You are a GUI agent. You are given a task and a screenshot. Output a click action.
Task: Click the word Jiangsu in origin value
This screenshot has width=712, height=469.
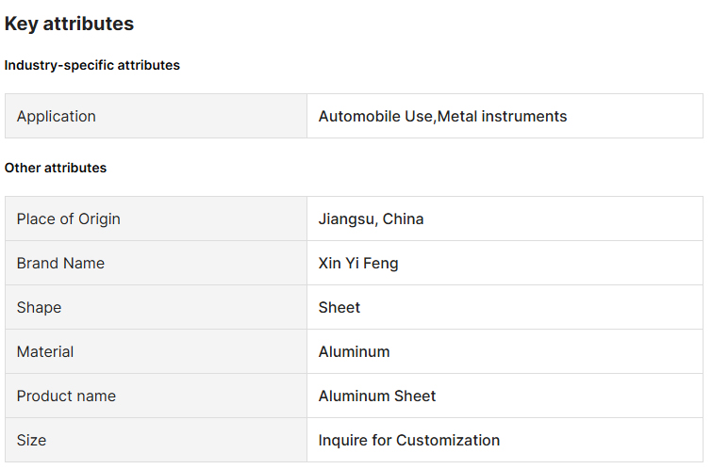point(347,219)
